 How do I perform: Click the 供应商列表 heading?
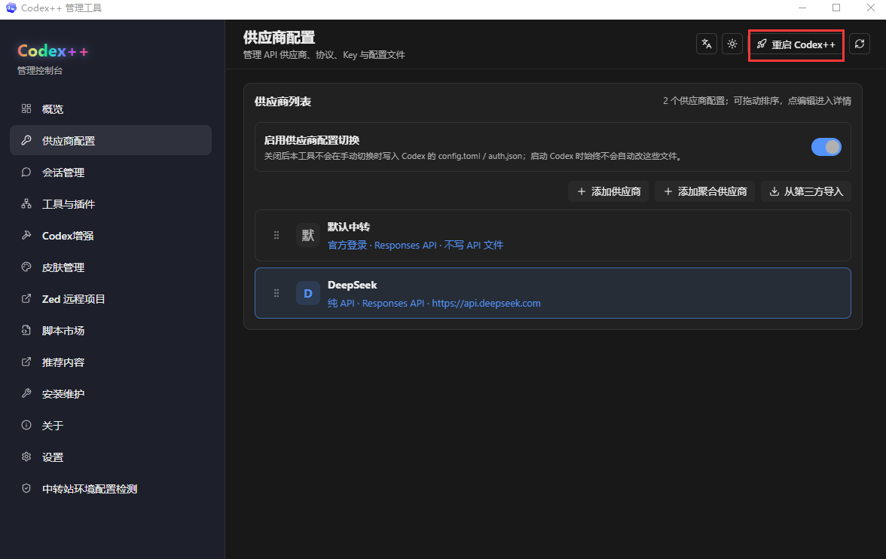[283, 102]
